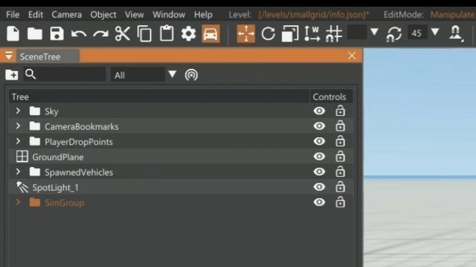Viewport: 476px width, 267px height.
Task: Select the Move translate gizmo tool
Action: [246, 33]
